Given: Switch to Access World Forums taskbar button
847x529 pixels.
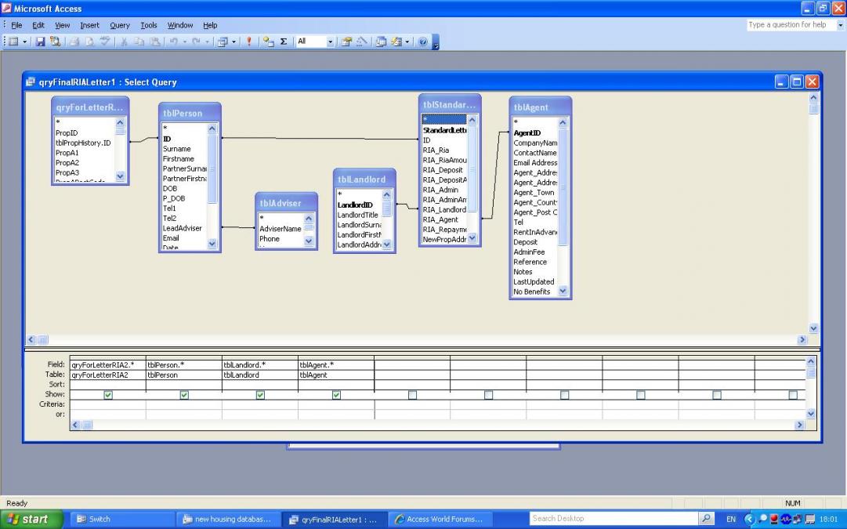Looking at the screenshot, I should coord(439,519).
